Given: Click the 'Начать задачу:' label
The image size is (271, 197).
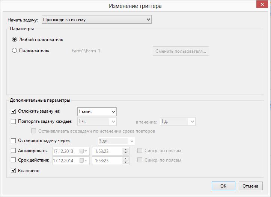Looking at the screenshot, I should [23, 20].
